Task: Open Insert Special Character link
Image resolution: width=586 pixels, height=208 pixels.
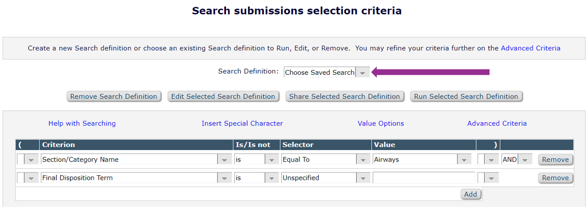Action: (242, 123)
